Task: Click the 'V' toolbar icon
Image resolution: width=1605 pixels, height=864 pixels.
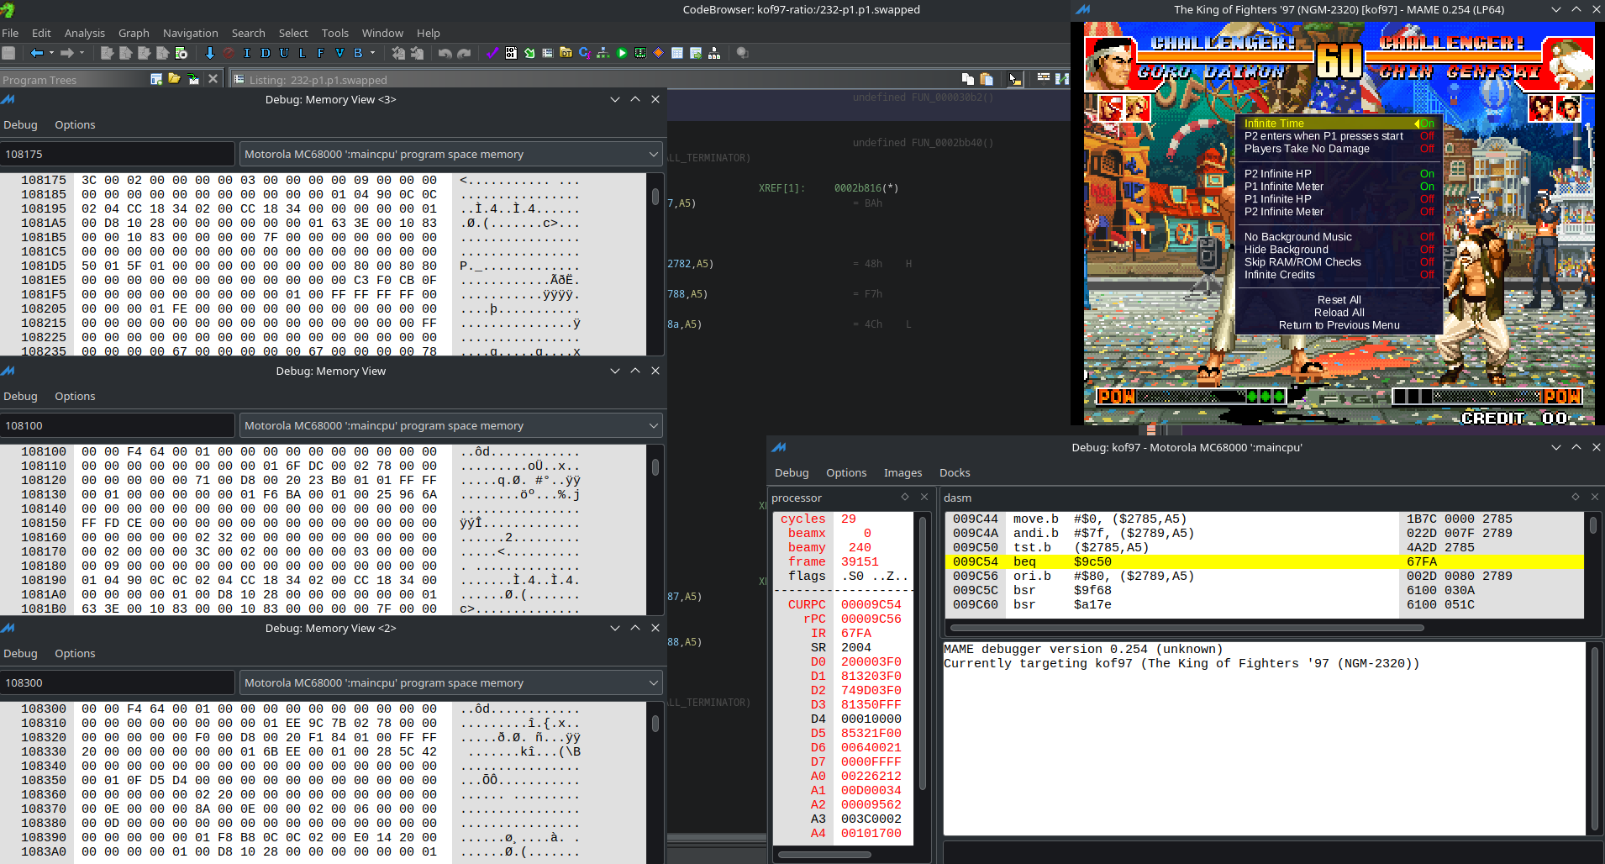Action: (339, 53)
